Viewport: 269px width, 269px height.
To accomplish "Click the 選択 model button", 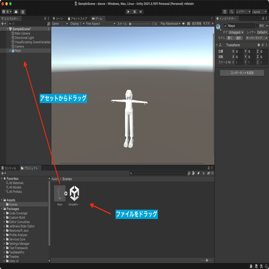I will coord(239,38).
